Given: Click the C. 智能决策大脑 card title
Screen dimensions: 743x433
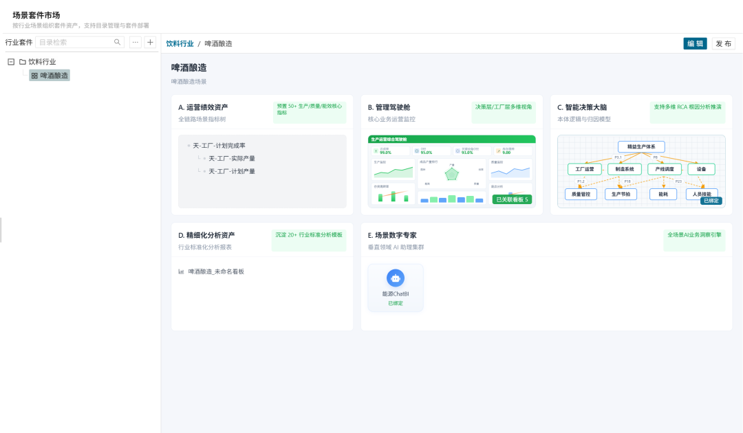Looking at the screenshot, I should click(582, 107).
